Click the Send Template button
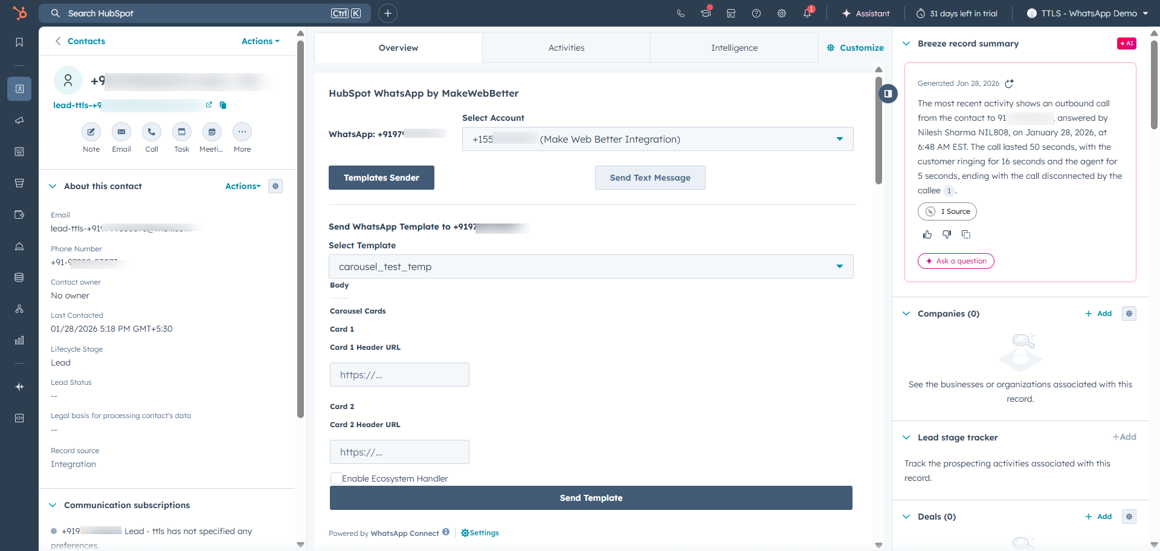The image size is (1160, 551). pos(591,498)
